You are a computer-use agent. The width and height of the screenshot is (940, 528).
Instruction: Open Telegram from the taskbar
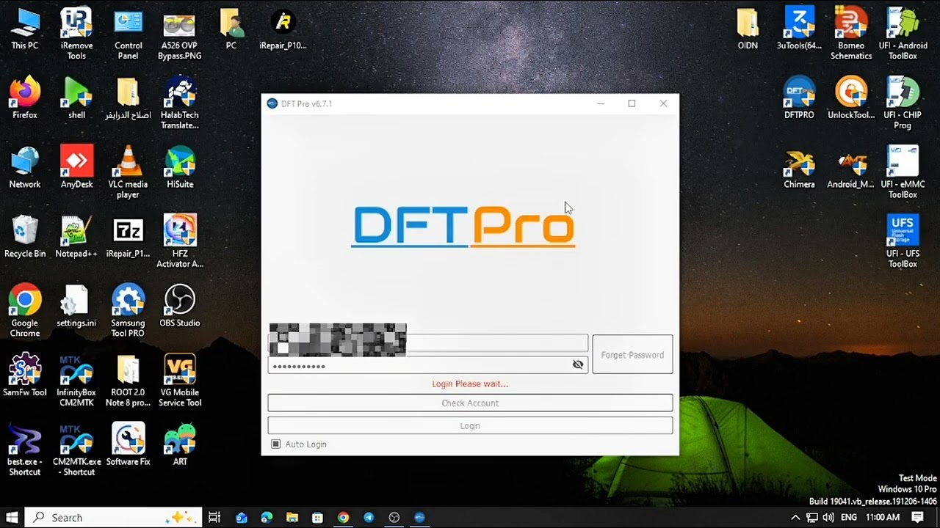[369, 517]
